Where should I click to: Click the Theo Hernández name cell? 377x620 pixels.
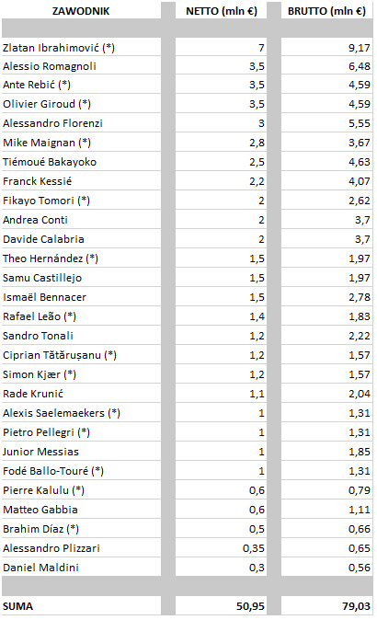point(81,258)
